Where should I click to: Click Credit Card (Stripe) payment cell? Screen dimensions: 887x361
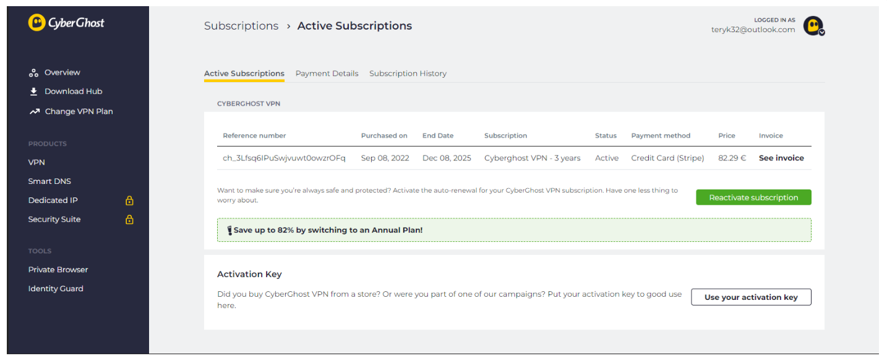point(667,158)
